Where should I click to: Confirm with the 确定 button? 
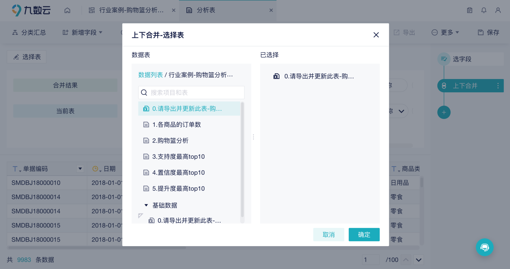coord(364,235)
